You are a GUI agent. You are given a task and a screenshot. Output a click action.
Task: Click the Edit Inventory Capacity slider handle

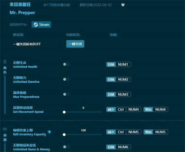64,135
